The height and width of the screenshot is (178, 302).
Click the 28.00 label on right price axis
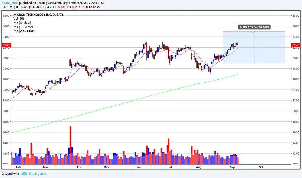296,69
